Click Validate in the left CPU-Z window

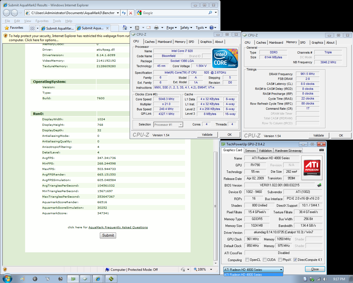tap(207, 135)
